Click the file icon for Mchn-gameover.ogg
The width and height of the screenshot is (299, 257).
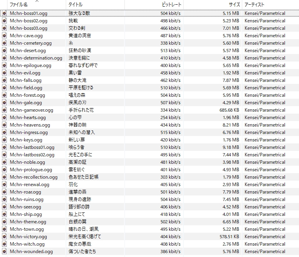point(4,110)
